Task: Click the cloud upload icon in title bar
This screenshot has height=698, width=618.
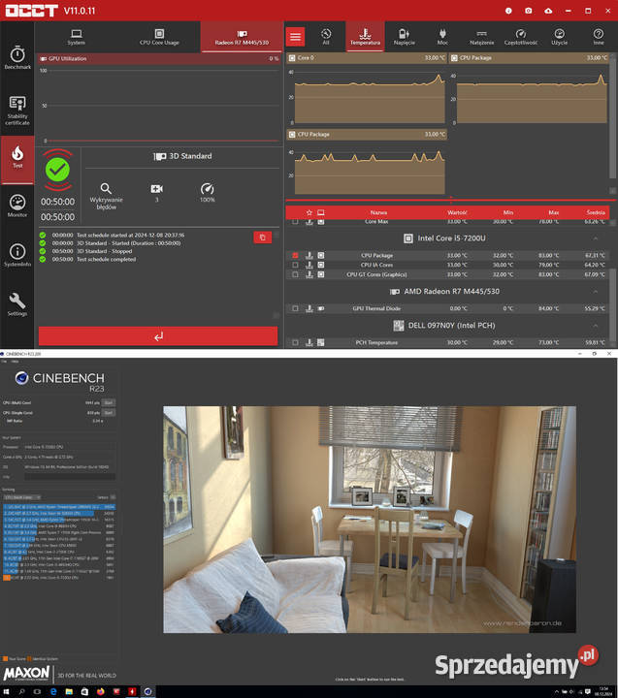Action: tap(548, 11)
